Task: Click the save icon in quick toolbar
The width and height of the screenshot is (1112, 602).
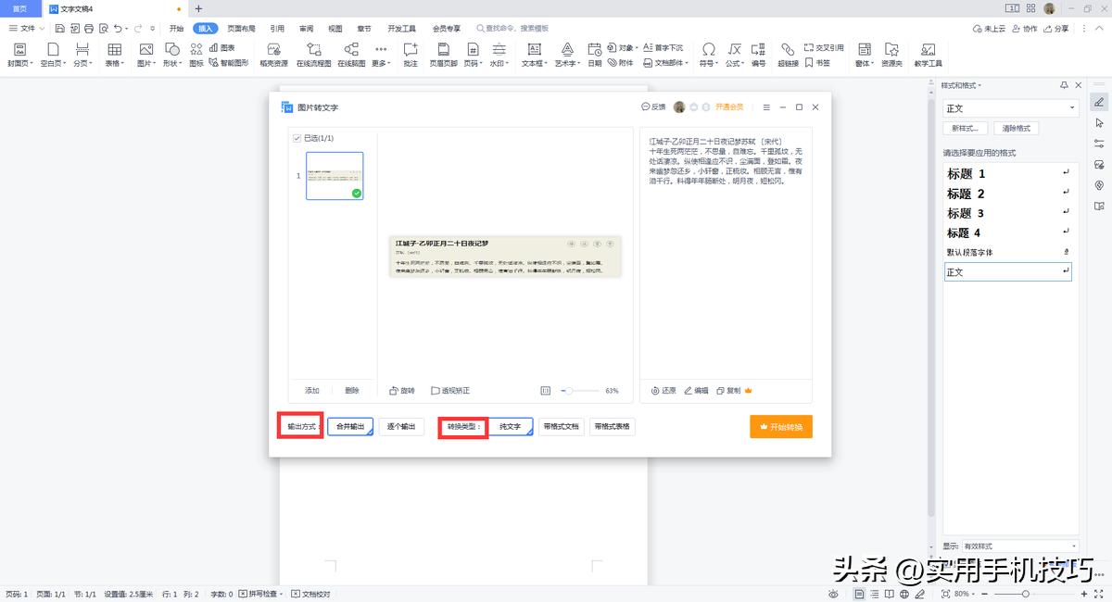Action: pyautogui.click(x=59, y=29)
